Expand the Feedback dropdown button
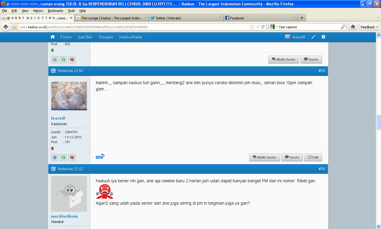Screen dimensions: 381x229 coord(369,27)
